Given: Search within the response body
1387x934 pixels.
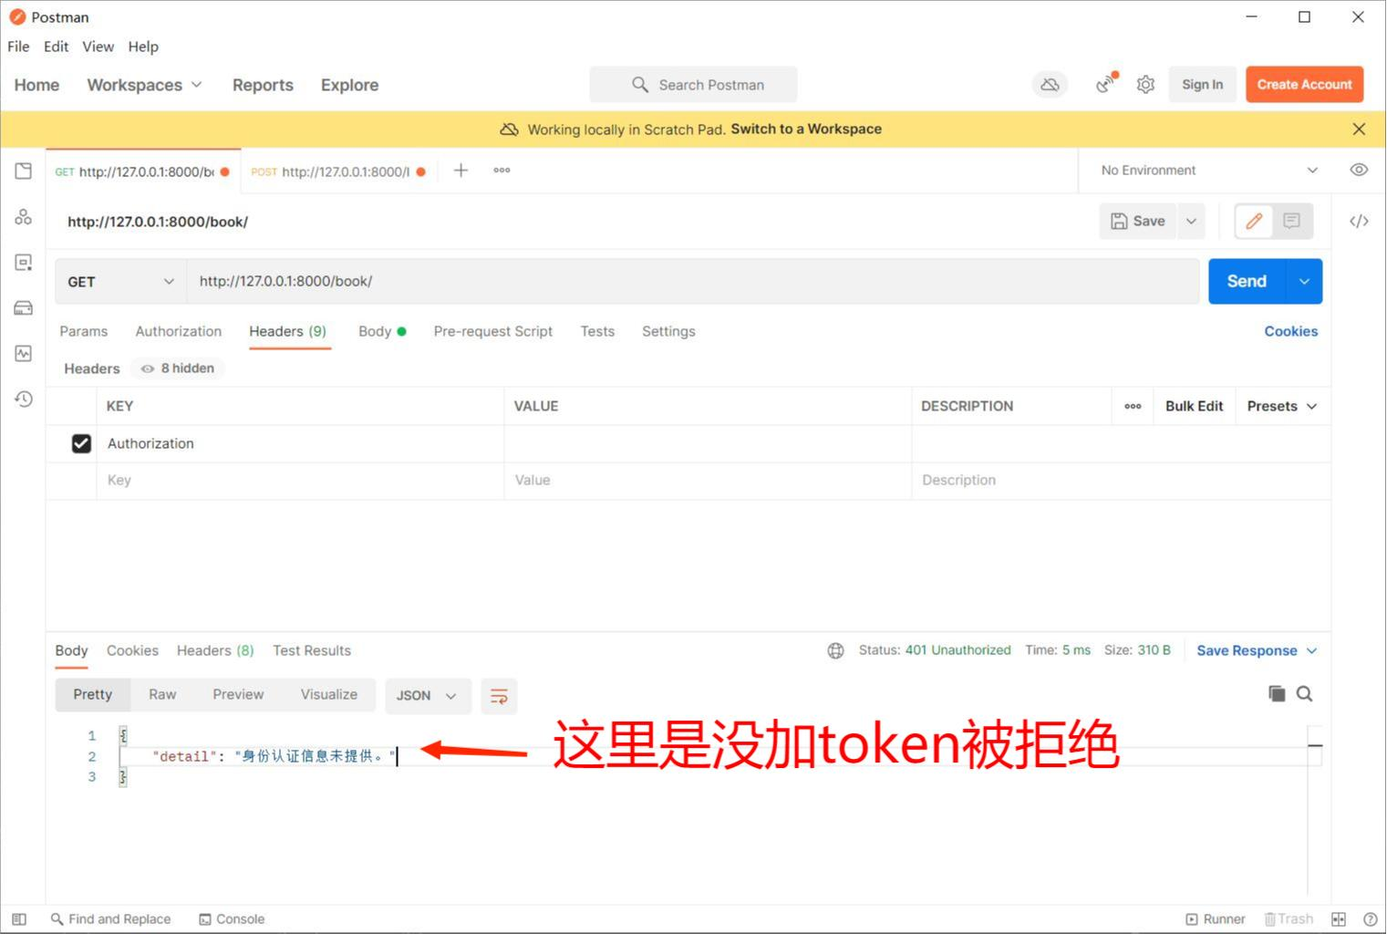Looking at the screenshot, I should (1305, 694).
